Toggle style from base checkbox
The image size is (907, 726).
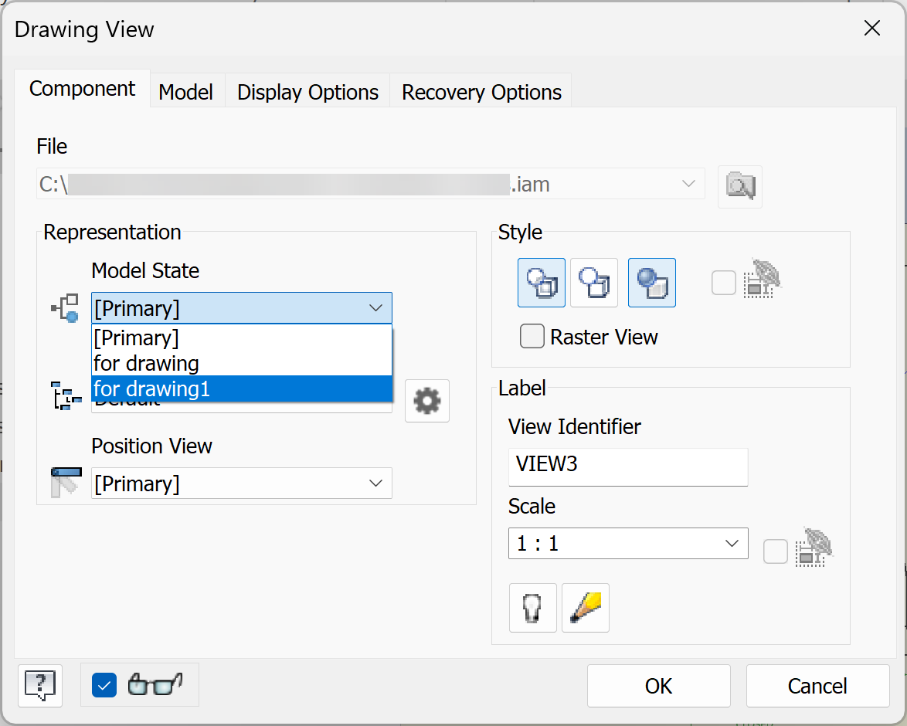pos(724,283)
